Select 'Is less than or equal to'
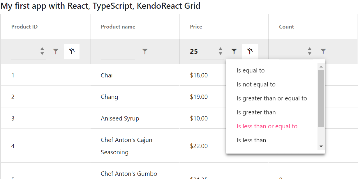358x179 pixels. coord(267,126)
